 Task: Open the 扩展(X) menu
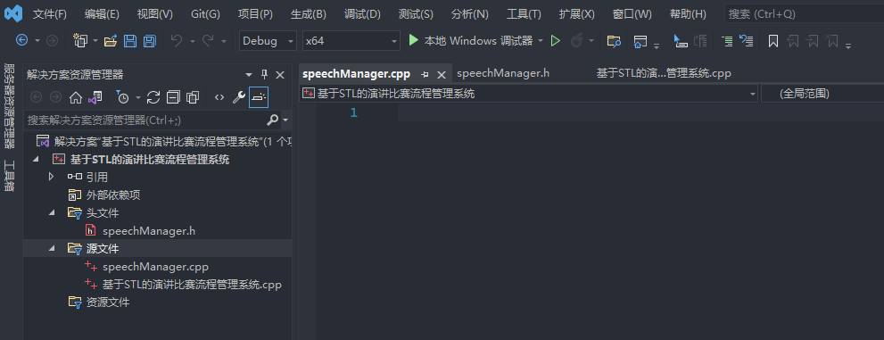pyautogui.click(x=577, y=14)
